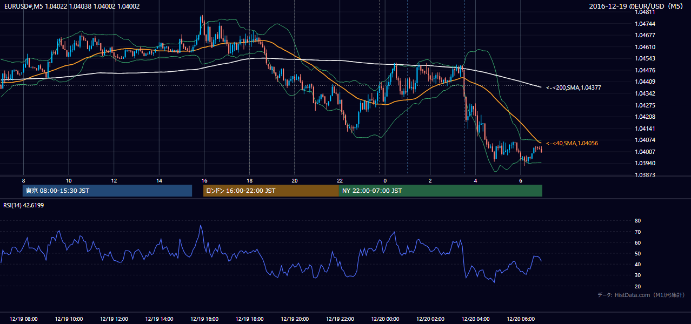The height and width of the screenshot is (324, 691).
Task: Click the 12/19 08:00 bottom time label
Action: point(23,319)
